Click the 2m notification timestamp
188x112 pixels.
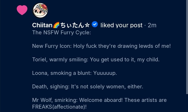tap(152, 25)
